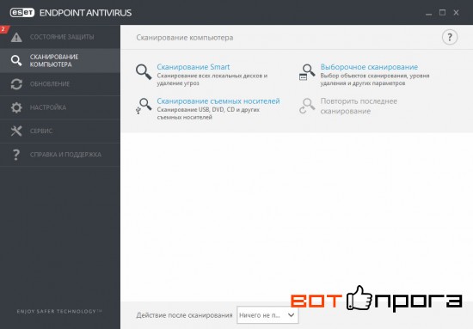The height and width of the screenshot is (329, 473).
Task: Click label Действие после сканирования
Action: point(184,315)
